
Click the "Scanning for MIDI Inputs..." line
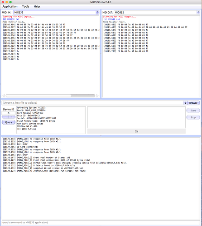tap(19, 17)
